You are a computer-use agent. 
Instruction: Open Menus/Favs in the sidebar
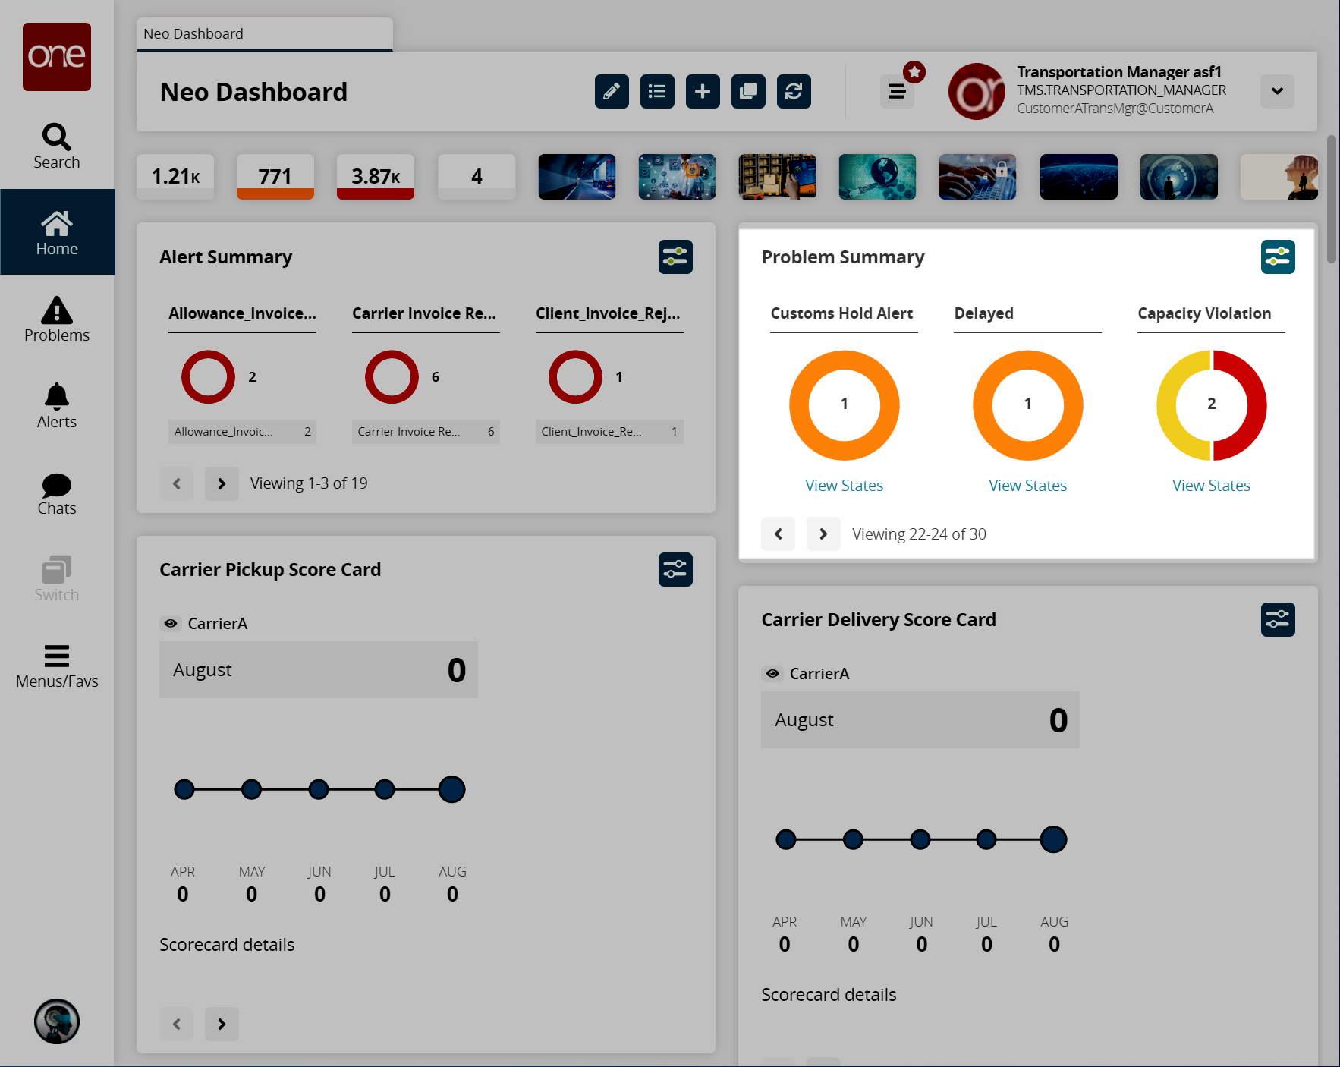click(57, 666)
